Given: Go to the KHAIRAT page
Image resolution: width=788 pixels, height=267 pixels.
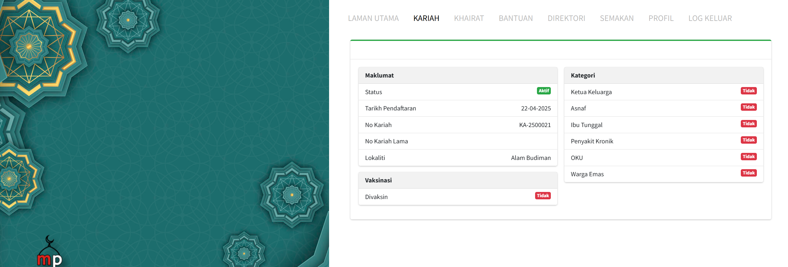Looking at the screenshot, I should tap(469, 18).
